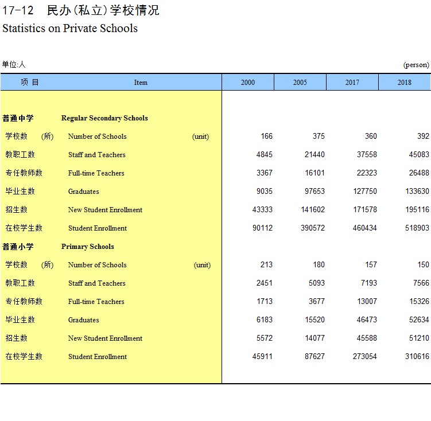Select cell value 6183
Screen dimensions: 431x421
[265, 319]
